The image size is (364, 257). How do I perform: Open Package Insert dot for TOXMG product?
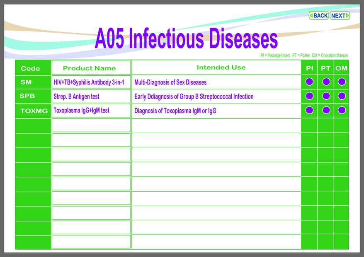(x=309, y=110)
